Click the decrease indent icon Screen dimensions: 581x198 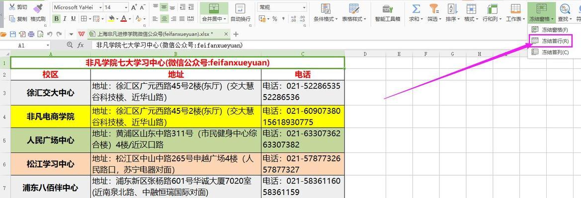(182, 7)
